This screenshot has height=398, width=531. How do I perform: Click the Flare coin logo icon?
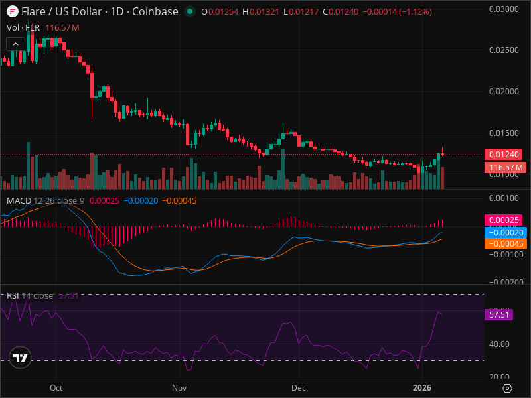[x=12, y=11]
